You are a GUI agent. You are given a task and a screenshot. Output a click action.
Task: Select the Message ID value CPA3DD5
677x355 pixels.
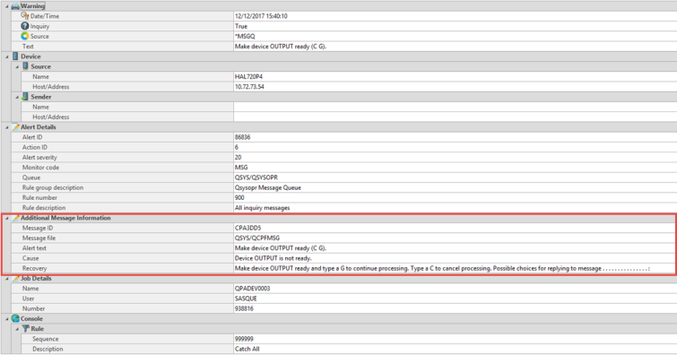(247, 228)
